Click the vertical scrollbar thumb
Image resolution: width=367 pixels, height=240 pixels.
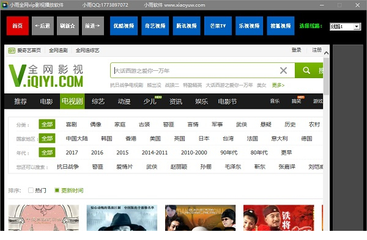pos(326,76)
